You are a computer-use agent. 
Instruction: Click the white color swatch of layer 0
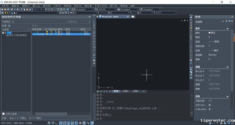pyautogui.click(x=59, y=32)
